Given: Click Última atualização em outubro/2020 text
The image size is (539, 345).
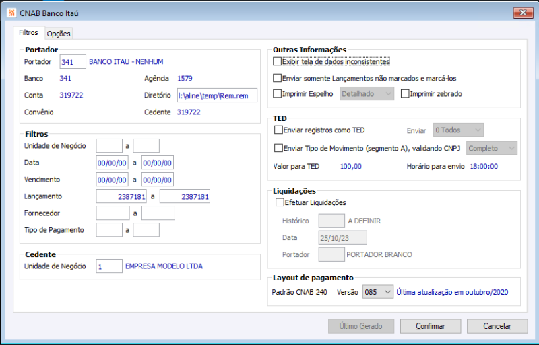Looking at the screenshot, I should click(x=452, y=292).
